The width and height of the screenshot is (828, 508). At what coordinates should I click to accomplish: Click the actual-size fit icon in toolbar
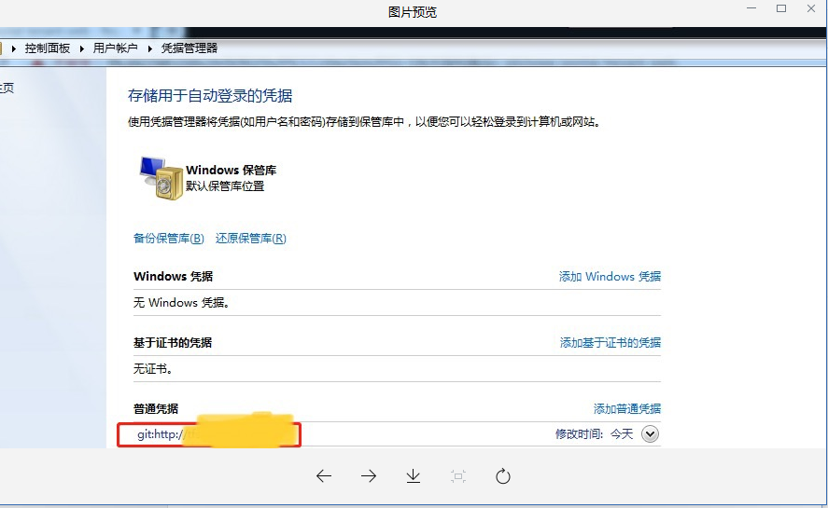click(x=458, y=476)
